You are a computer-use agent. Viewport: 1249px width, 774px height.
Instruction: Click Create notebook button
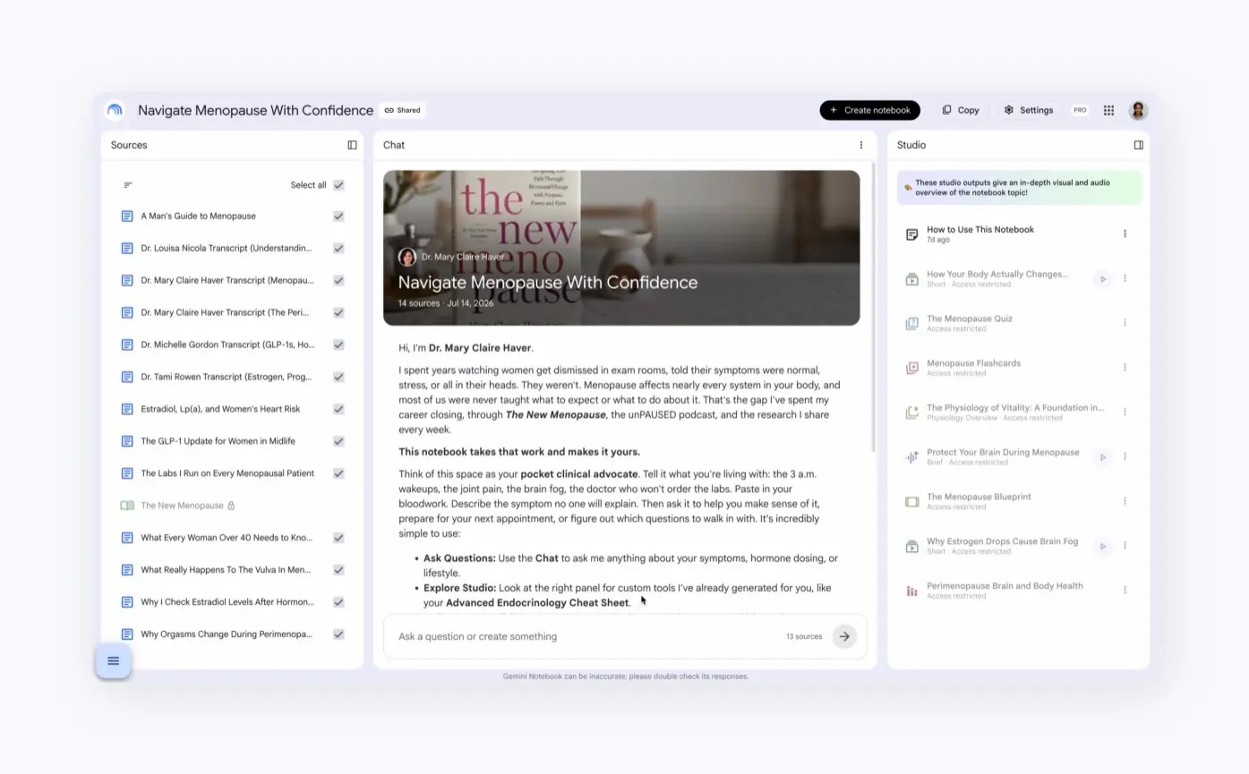pyautogui.click(x=869, y=110)
